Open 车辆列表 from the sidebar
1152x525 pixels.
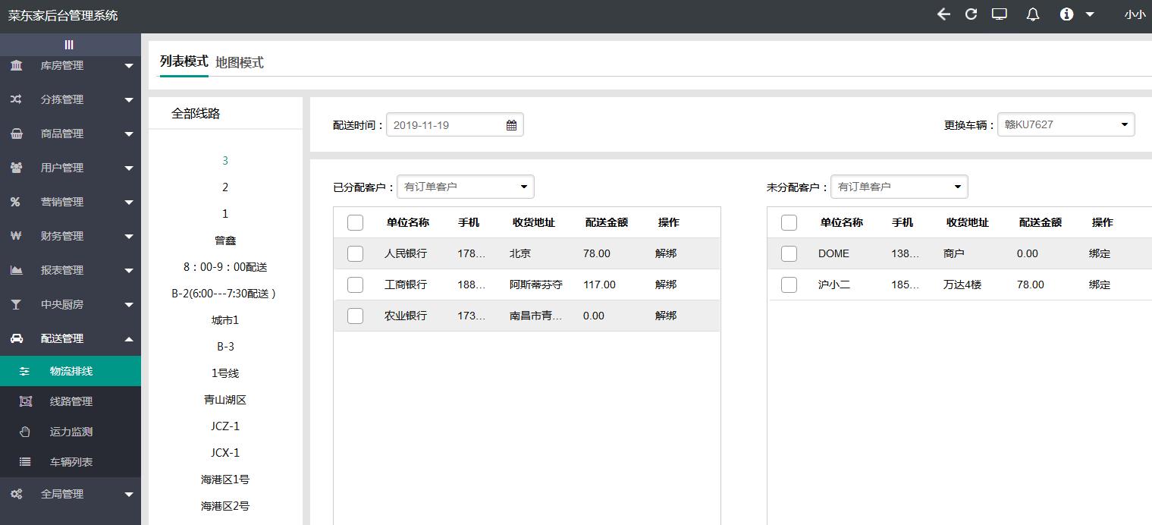[71, 462]
